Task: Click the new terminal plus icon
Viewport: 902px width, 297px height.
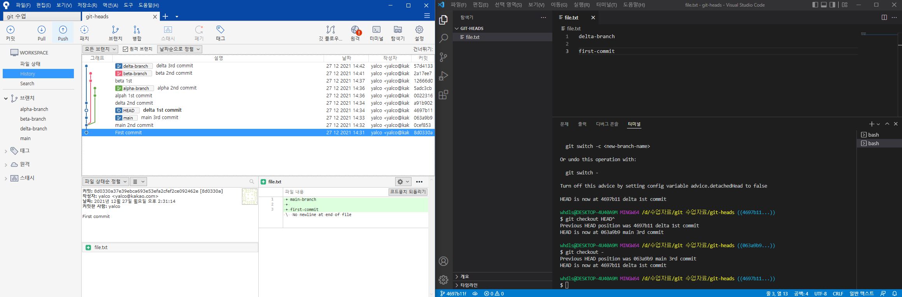Action: pos(872,124)
